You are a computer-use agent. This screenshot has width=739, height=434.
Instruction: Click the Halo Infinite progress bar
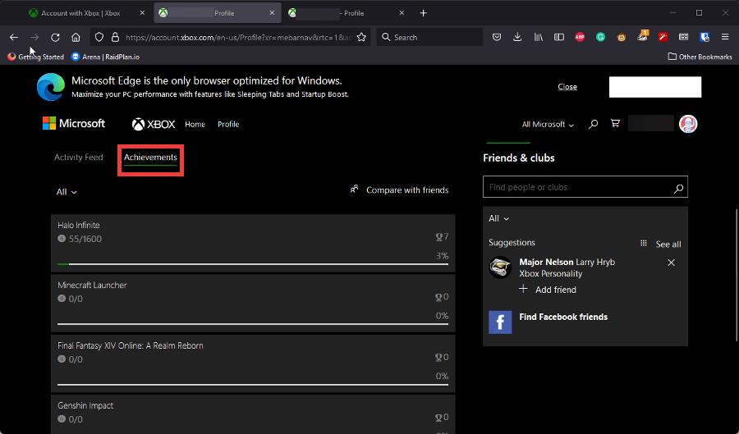253,264
